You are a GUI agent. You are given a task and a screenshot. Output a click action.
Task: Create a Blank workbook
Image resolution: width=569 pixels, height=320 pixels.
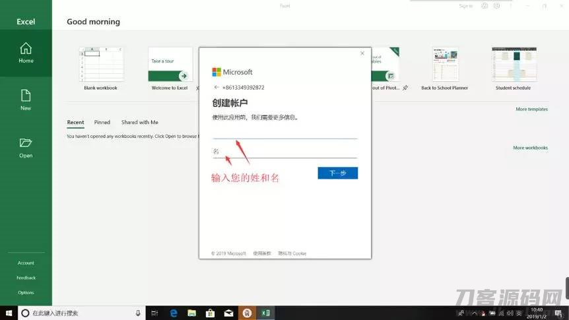point(101,69)
